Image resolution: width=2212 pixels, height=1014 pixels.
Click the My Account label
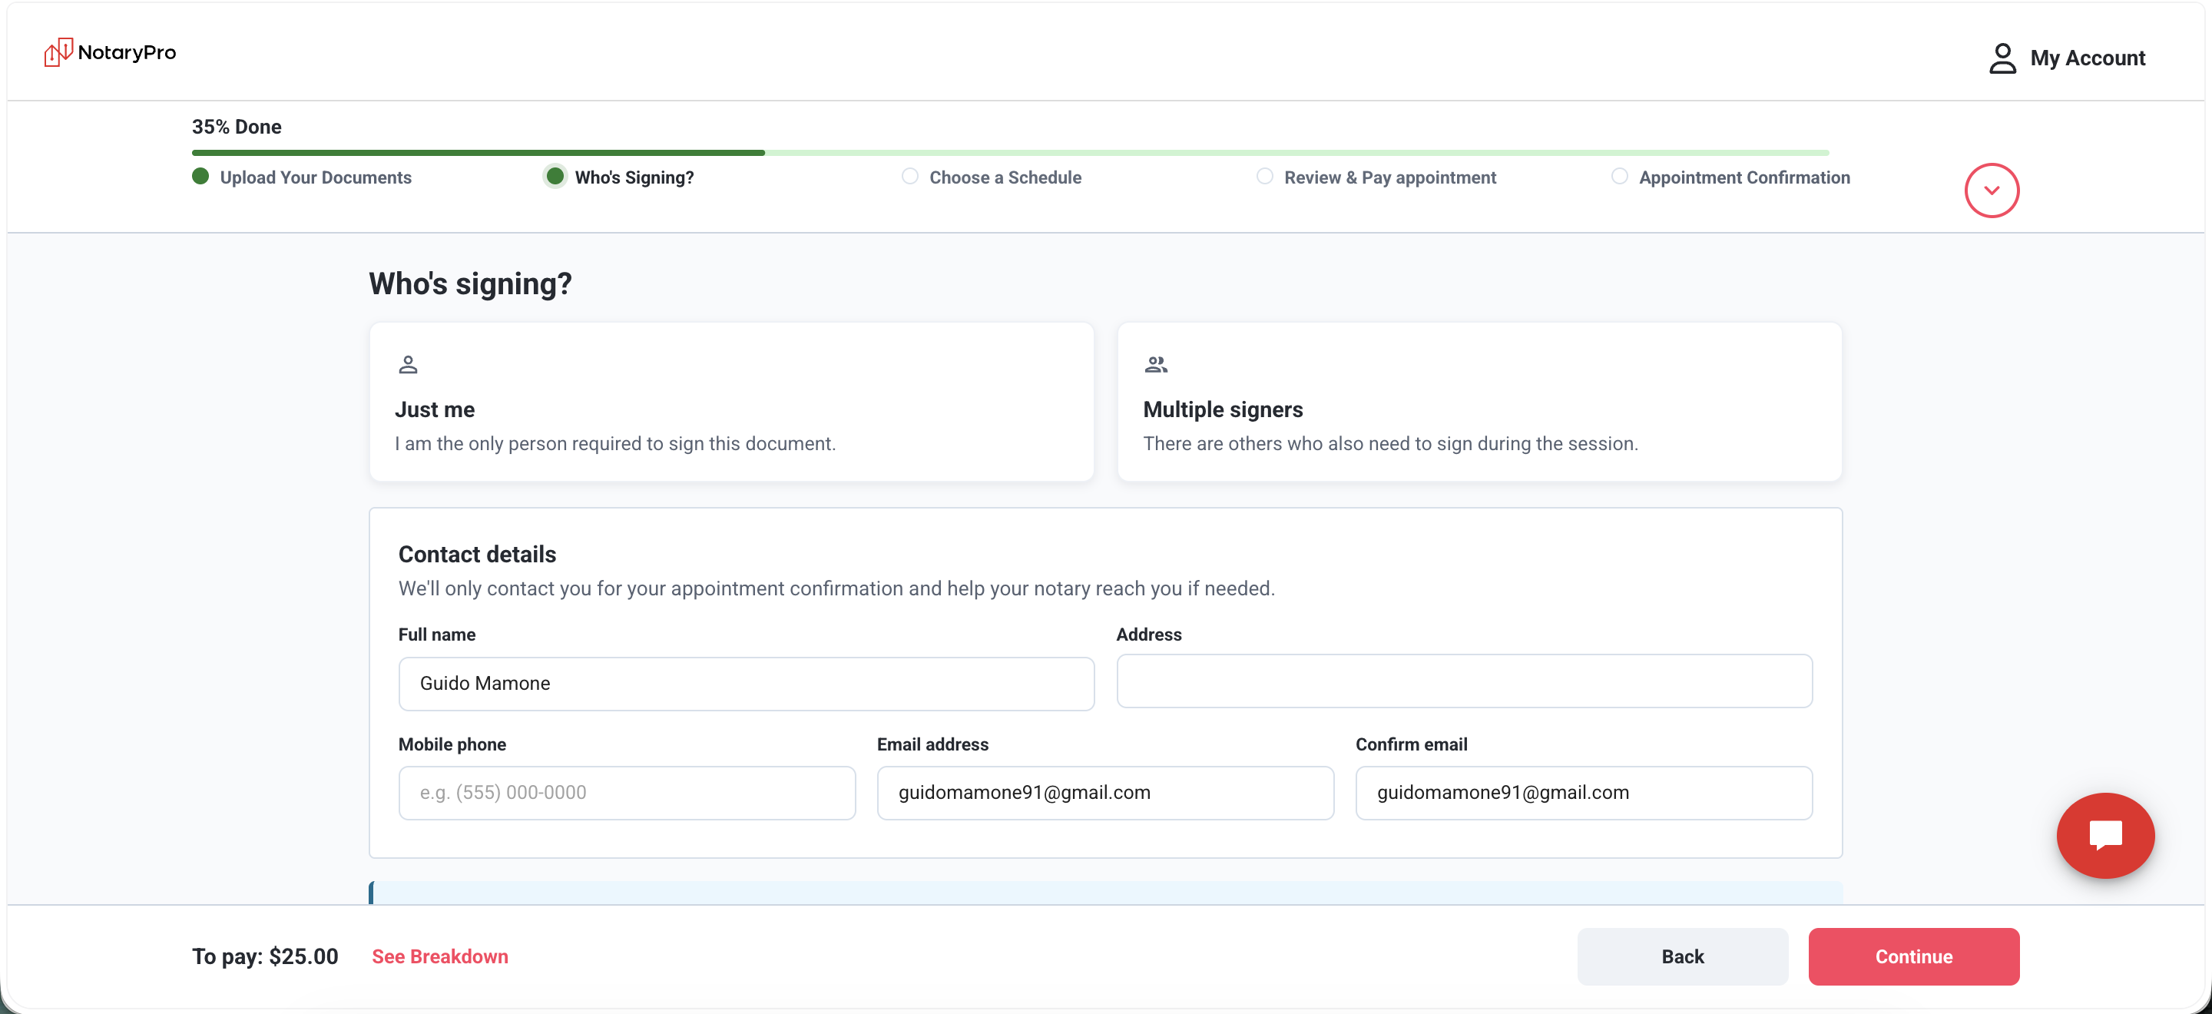(x=2088, y=58)
